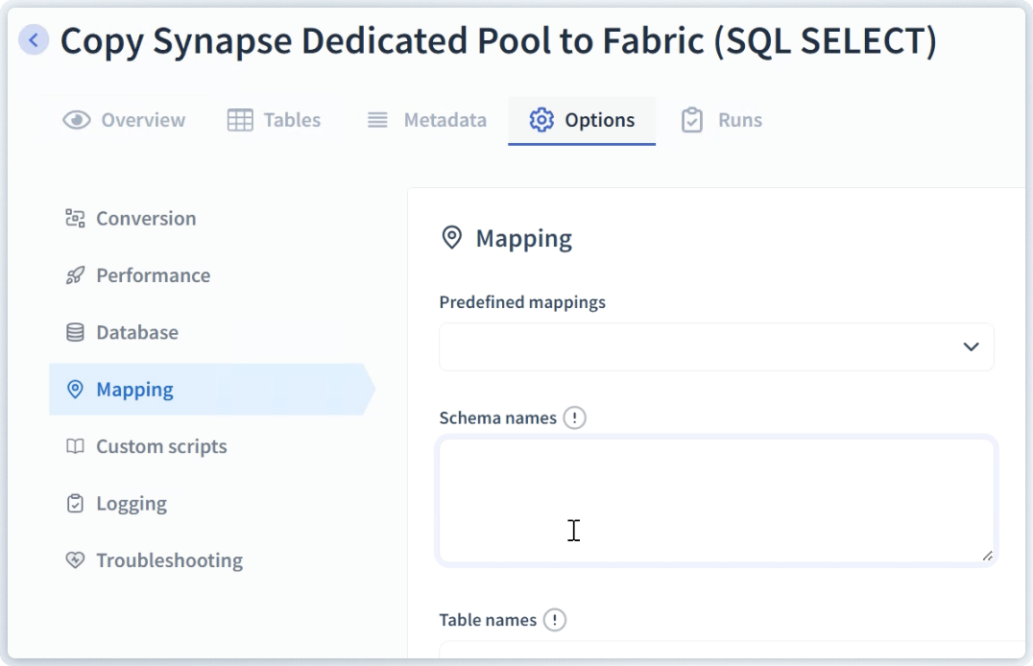Click the Mapping pin icon in sidebar
This screenshot has width=1033, height=666.
click(x=75, y=390)
